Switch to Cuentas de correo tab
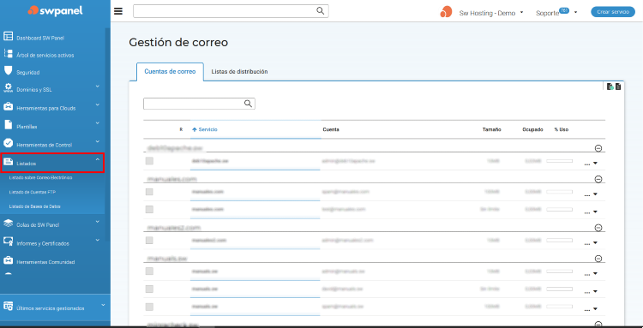The image size is (643, 328). tap(170, 71)
